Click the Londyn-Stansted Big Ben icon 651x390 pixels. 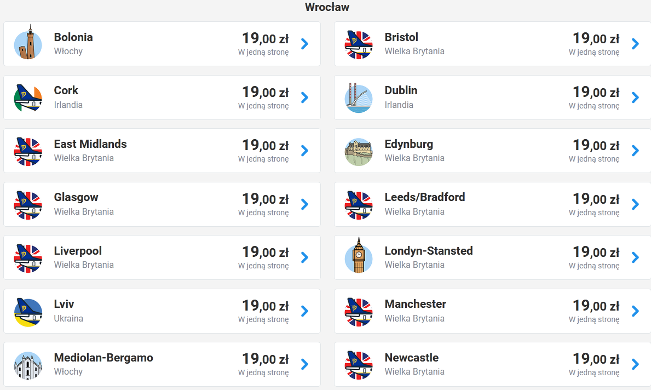pyautogui.click(x=359, y=255)
